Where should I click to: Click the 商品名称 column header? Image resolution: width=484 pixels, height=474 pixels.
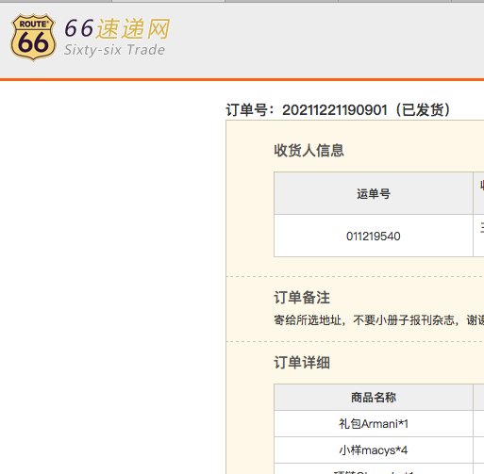click(374, 398)
